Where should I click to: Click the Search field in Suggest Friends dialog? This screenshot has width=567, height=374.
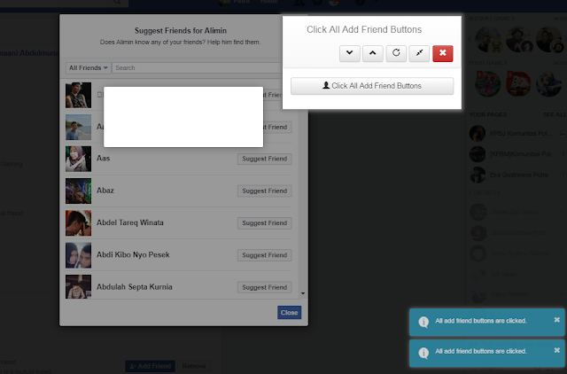tap(197, 68)
